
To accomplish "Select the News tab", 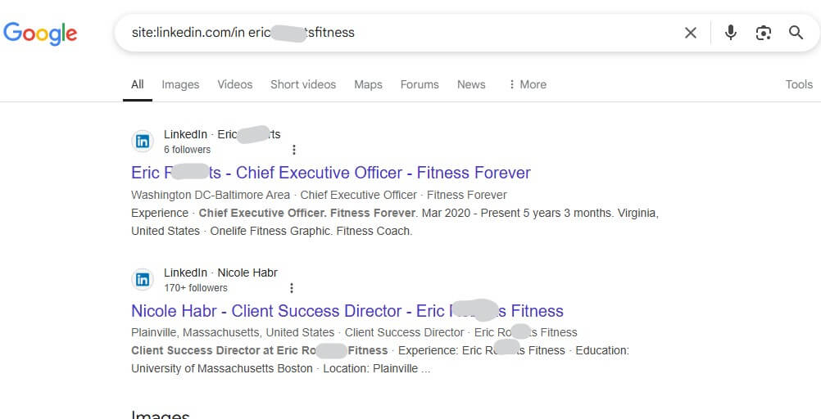I will (x=471, y=84).
